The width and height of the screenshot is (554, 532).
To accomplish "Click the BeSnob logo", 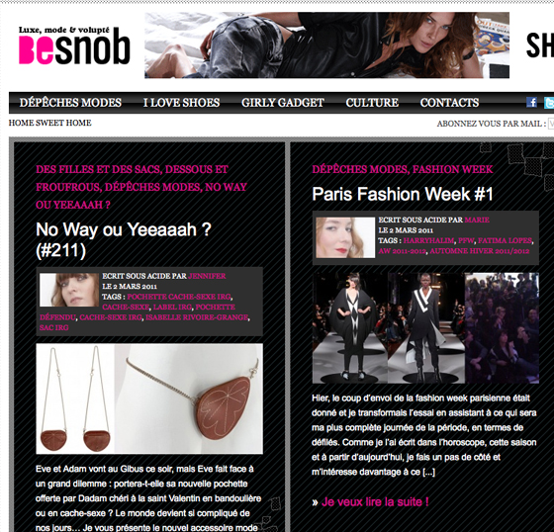I will click(x=74, y=45).
